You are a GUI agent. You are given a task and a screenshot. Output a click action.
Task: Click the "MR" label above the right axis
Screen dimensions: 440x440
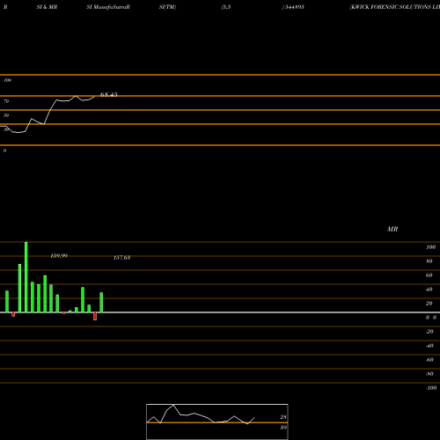coord(392,229)
